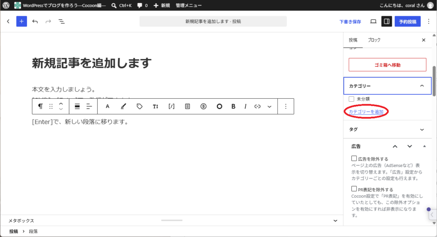
Task: Switch to the ブロック sidebar tab
Action: 374,40
